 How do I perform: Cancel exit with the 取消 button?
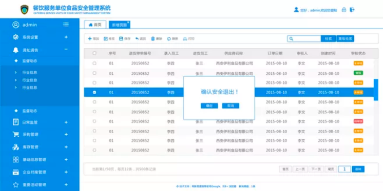pyautogui.click(x=231, y=105)
